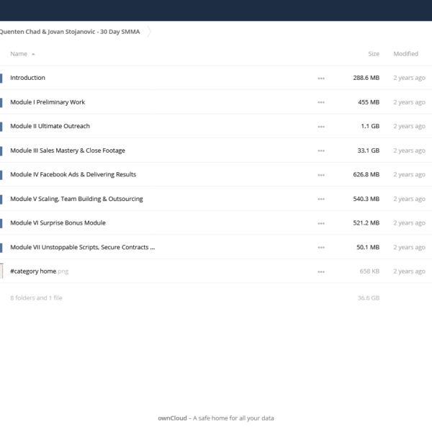
Task: Click the ownCloud footer link
Action: 173,418
